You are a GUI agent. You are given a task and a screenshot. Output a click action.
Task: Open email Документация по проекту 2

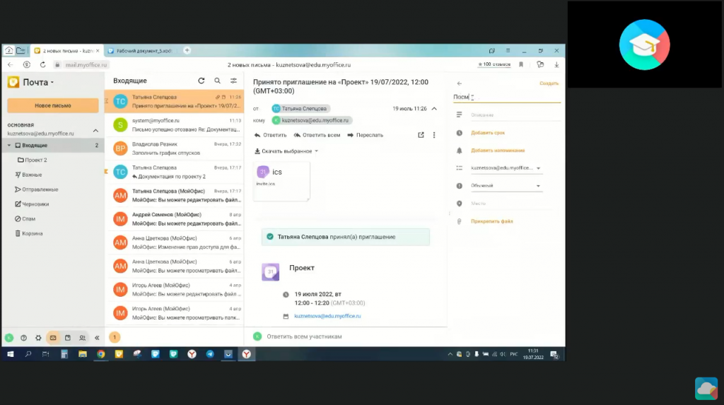pos(174,172)
